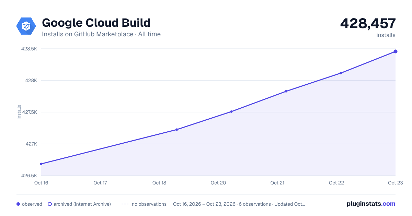
Task: Click the 426.5K y-axis label
Action: (x=29, y=176)
